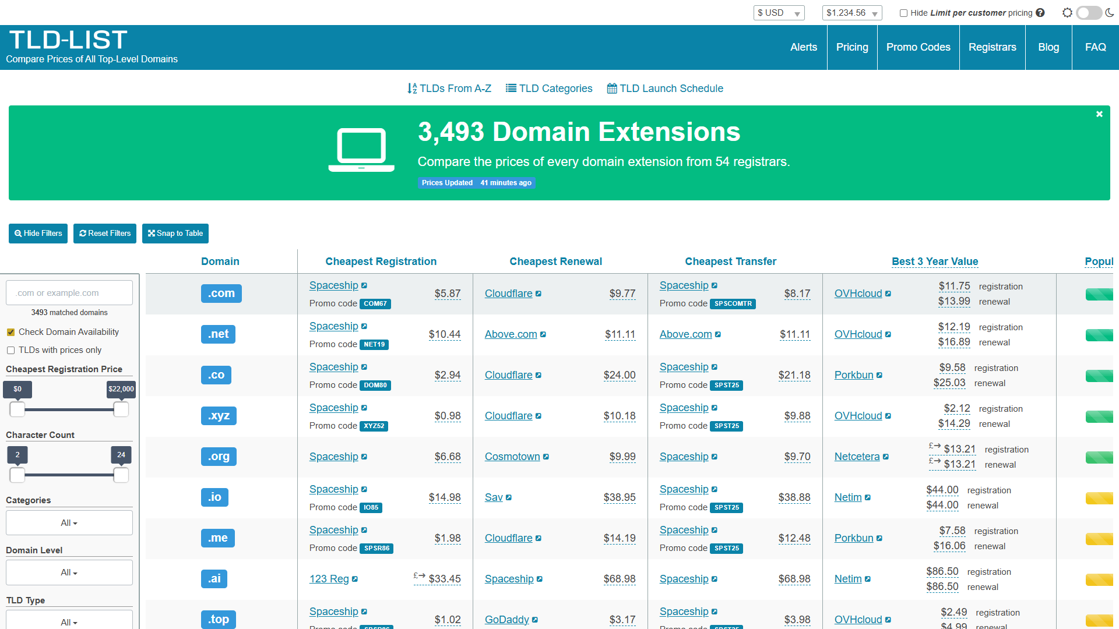Click the .ai domain badge
This screenshot has width=1119, height=629.
tap(214, 579)
